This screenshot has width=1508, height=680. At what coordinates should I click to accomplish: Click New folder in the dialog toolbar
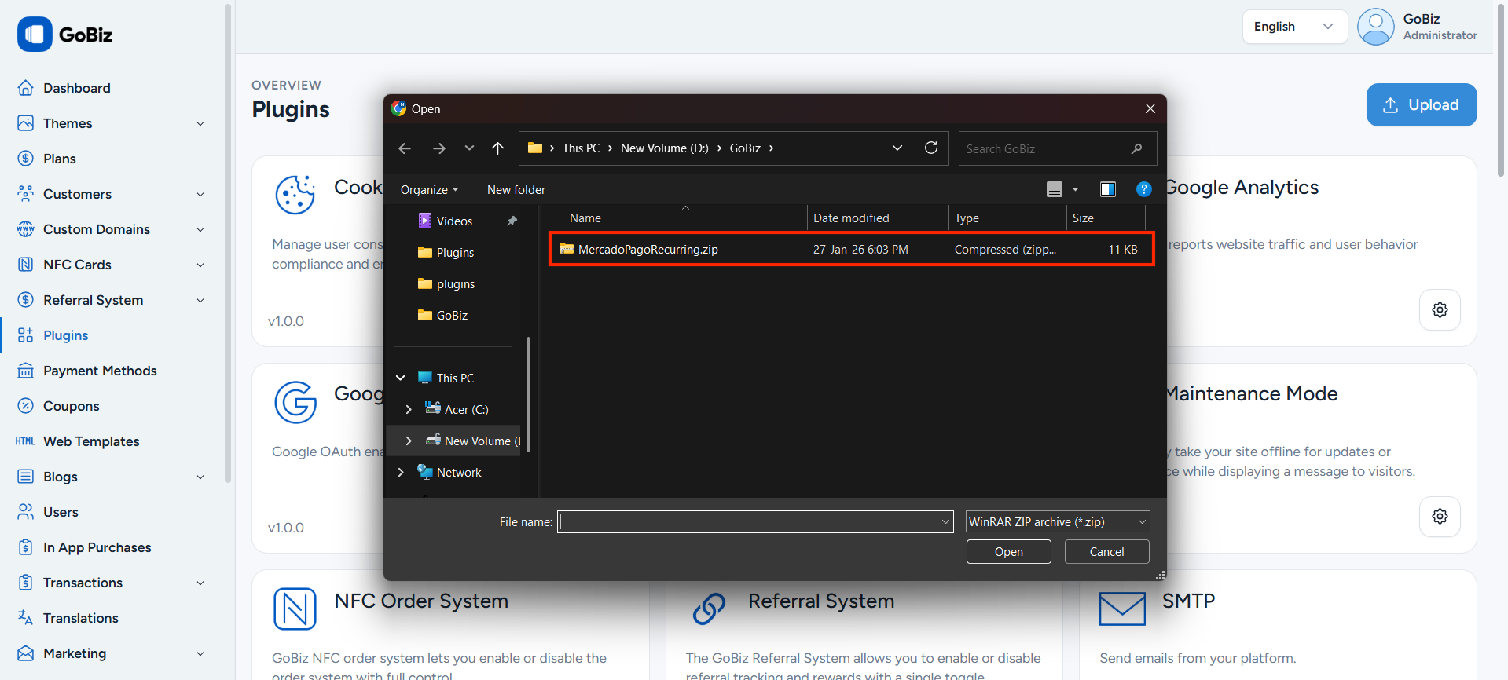(x=516, y=190)
